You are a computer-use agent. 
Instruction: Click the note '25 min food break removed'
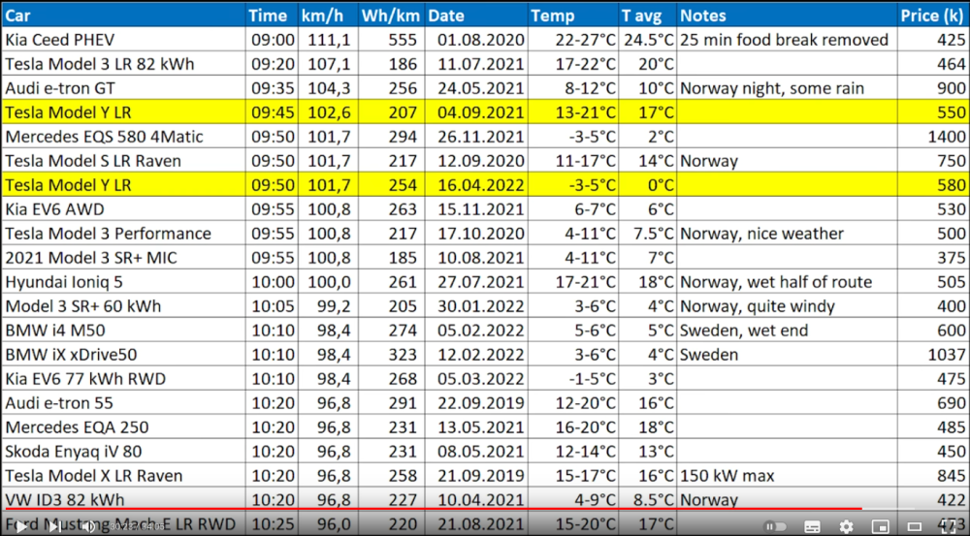784,40
